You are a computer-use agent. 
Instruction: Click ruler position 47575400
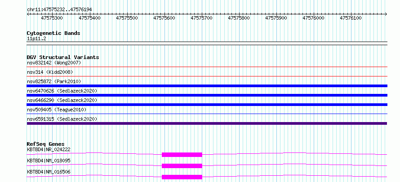pyautogui.click(x=89, y=18)
